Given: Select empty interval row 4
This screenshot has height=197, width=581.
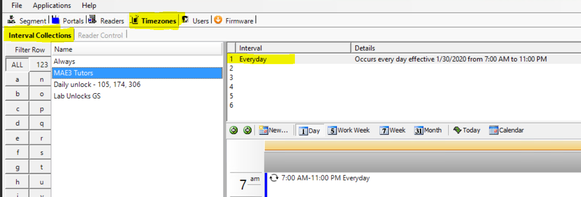Looking at the screenshot, I should (404, 87).
